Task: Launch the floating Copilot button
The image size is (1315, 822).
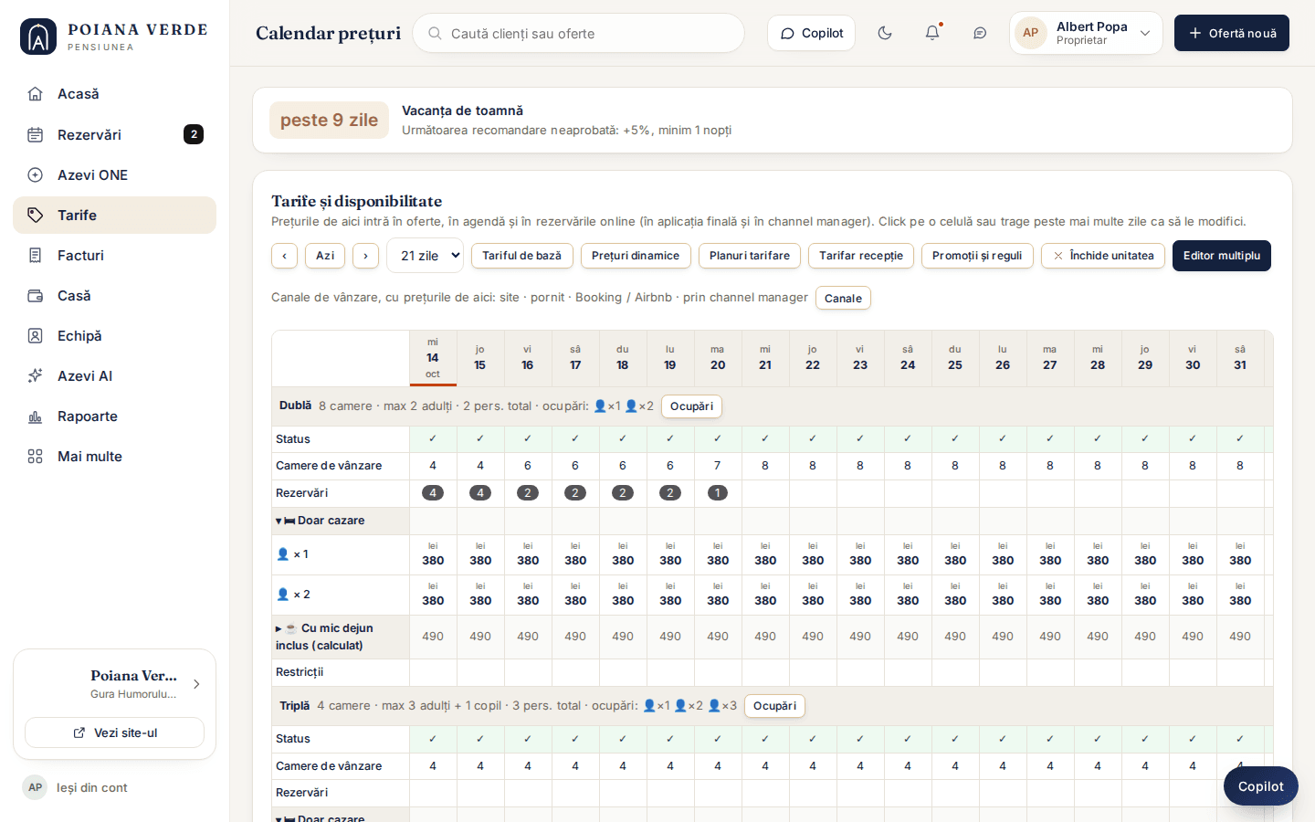Action: (1261, 786)
